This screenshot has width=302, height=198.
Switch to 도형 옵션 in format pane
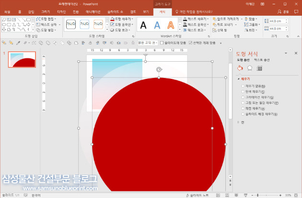point(243,60)
